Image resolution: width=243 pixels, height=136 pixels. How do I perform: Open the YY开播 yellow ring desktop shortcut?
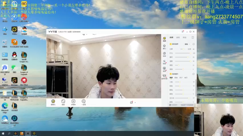[x=14, y=31]
